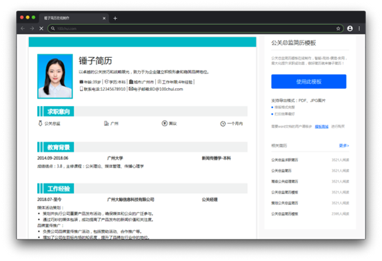
Task: Click the location icon beside 广州 in 求职意向
Action: [106, 123]
